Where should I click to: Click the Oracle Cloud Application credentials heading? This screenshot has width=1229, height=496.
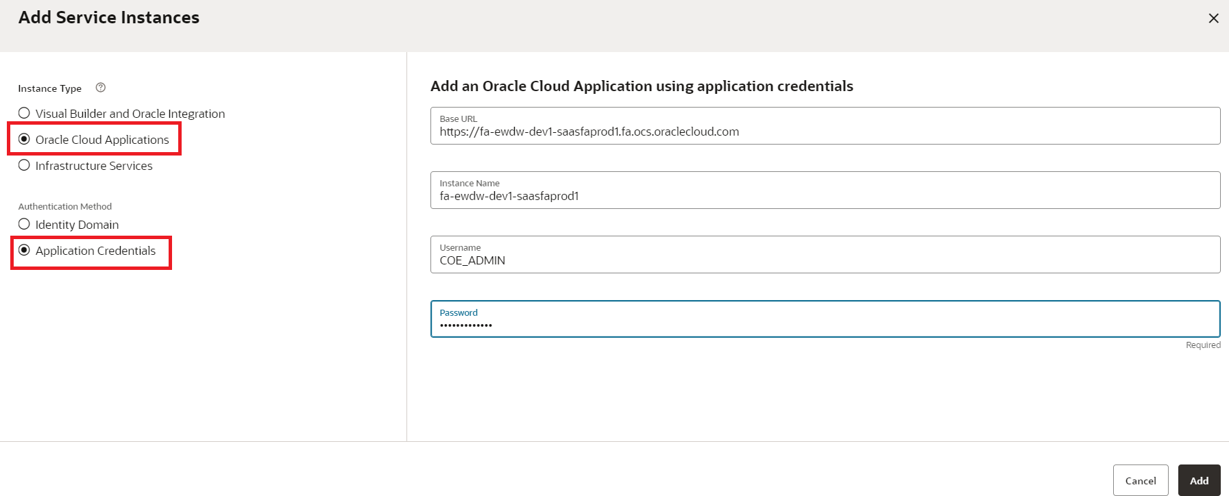pyautogui.click(x=642, y=86)
